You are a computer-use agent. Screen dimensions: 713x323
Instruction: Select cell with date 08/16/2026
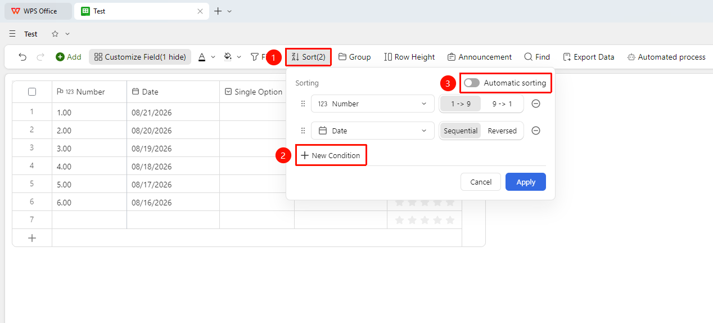(x=173, y=203)
